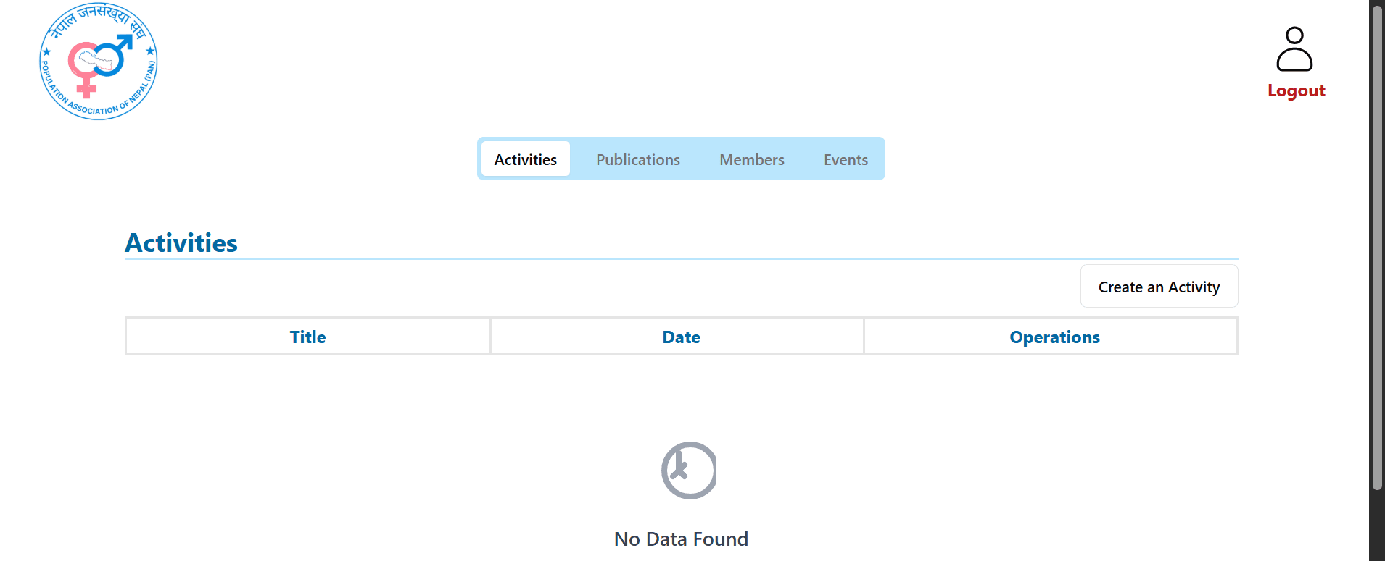Click the vertical page scrollbar thumb

click(x=1376, y=246)
